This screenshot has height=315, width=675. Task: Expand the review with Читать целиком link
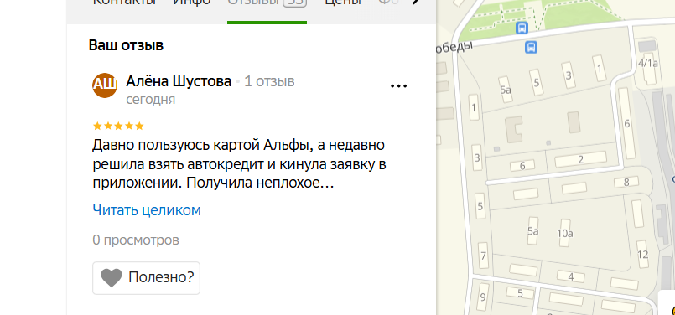(147, 210)
